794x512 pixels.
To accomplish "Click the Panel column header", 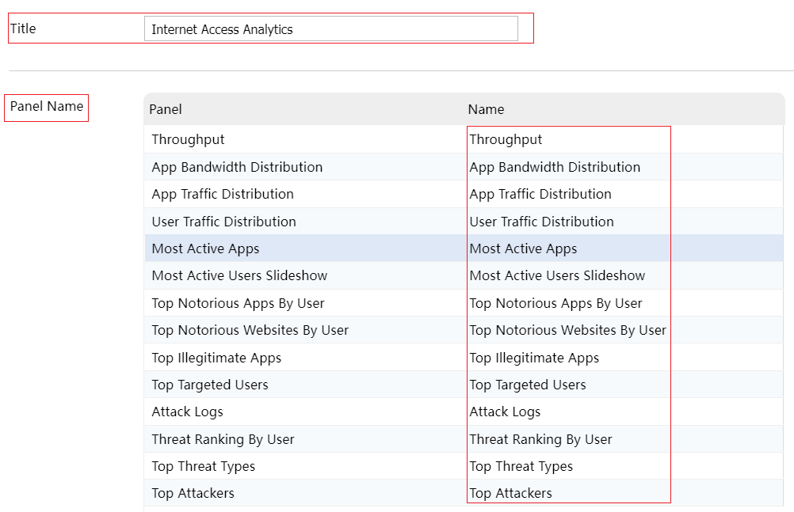I will tap(166, 109).
